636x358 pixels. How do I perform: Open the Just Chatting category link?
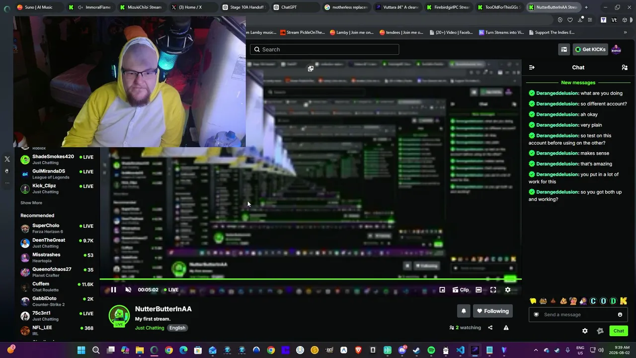150,328
